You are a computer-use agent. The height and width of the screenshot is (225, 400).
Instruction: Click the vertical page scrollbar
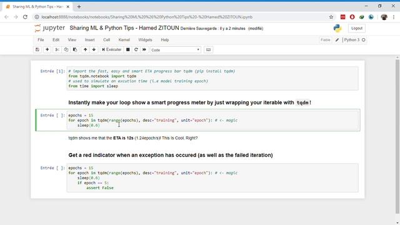click(x=397, y=136)
